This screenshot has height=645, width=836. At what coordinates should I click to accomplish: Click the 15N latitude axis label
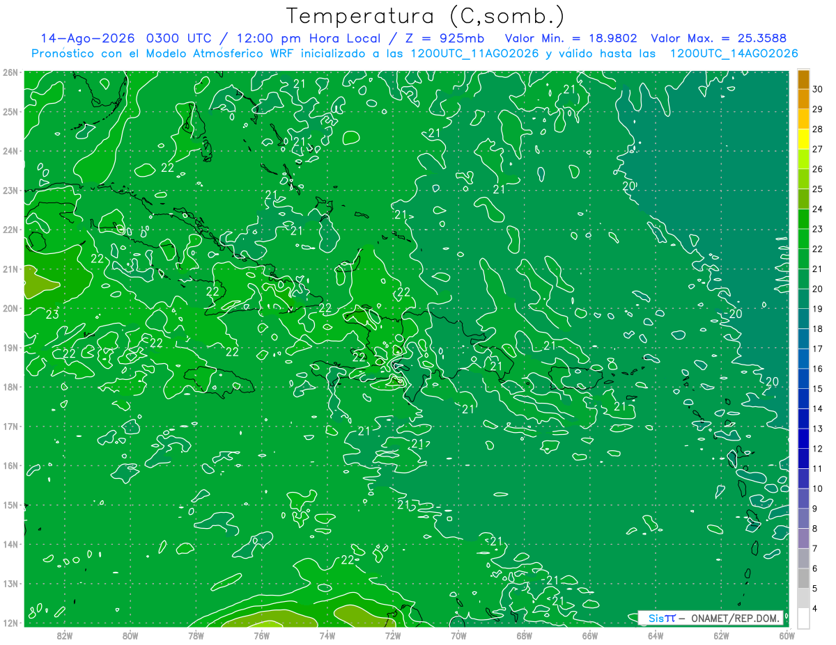(x=10, y=504)
